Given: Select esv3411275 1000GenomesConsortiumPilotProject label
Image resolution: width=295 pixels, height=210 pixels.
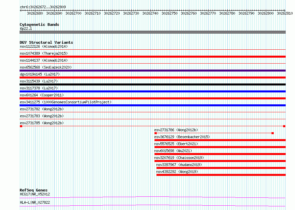Looking at the screenshot, I should click(66, 102).
